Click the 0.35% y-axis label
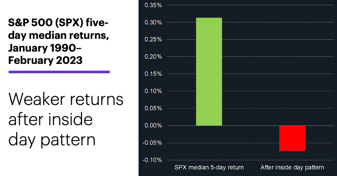337x176 pixels. click(153, 5)
